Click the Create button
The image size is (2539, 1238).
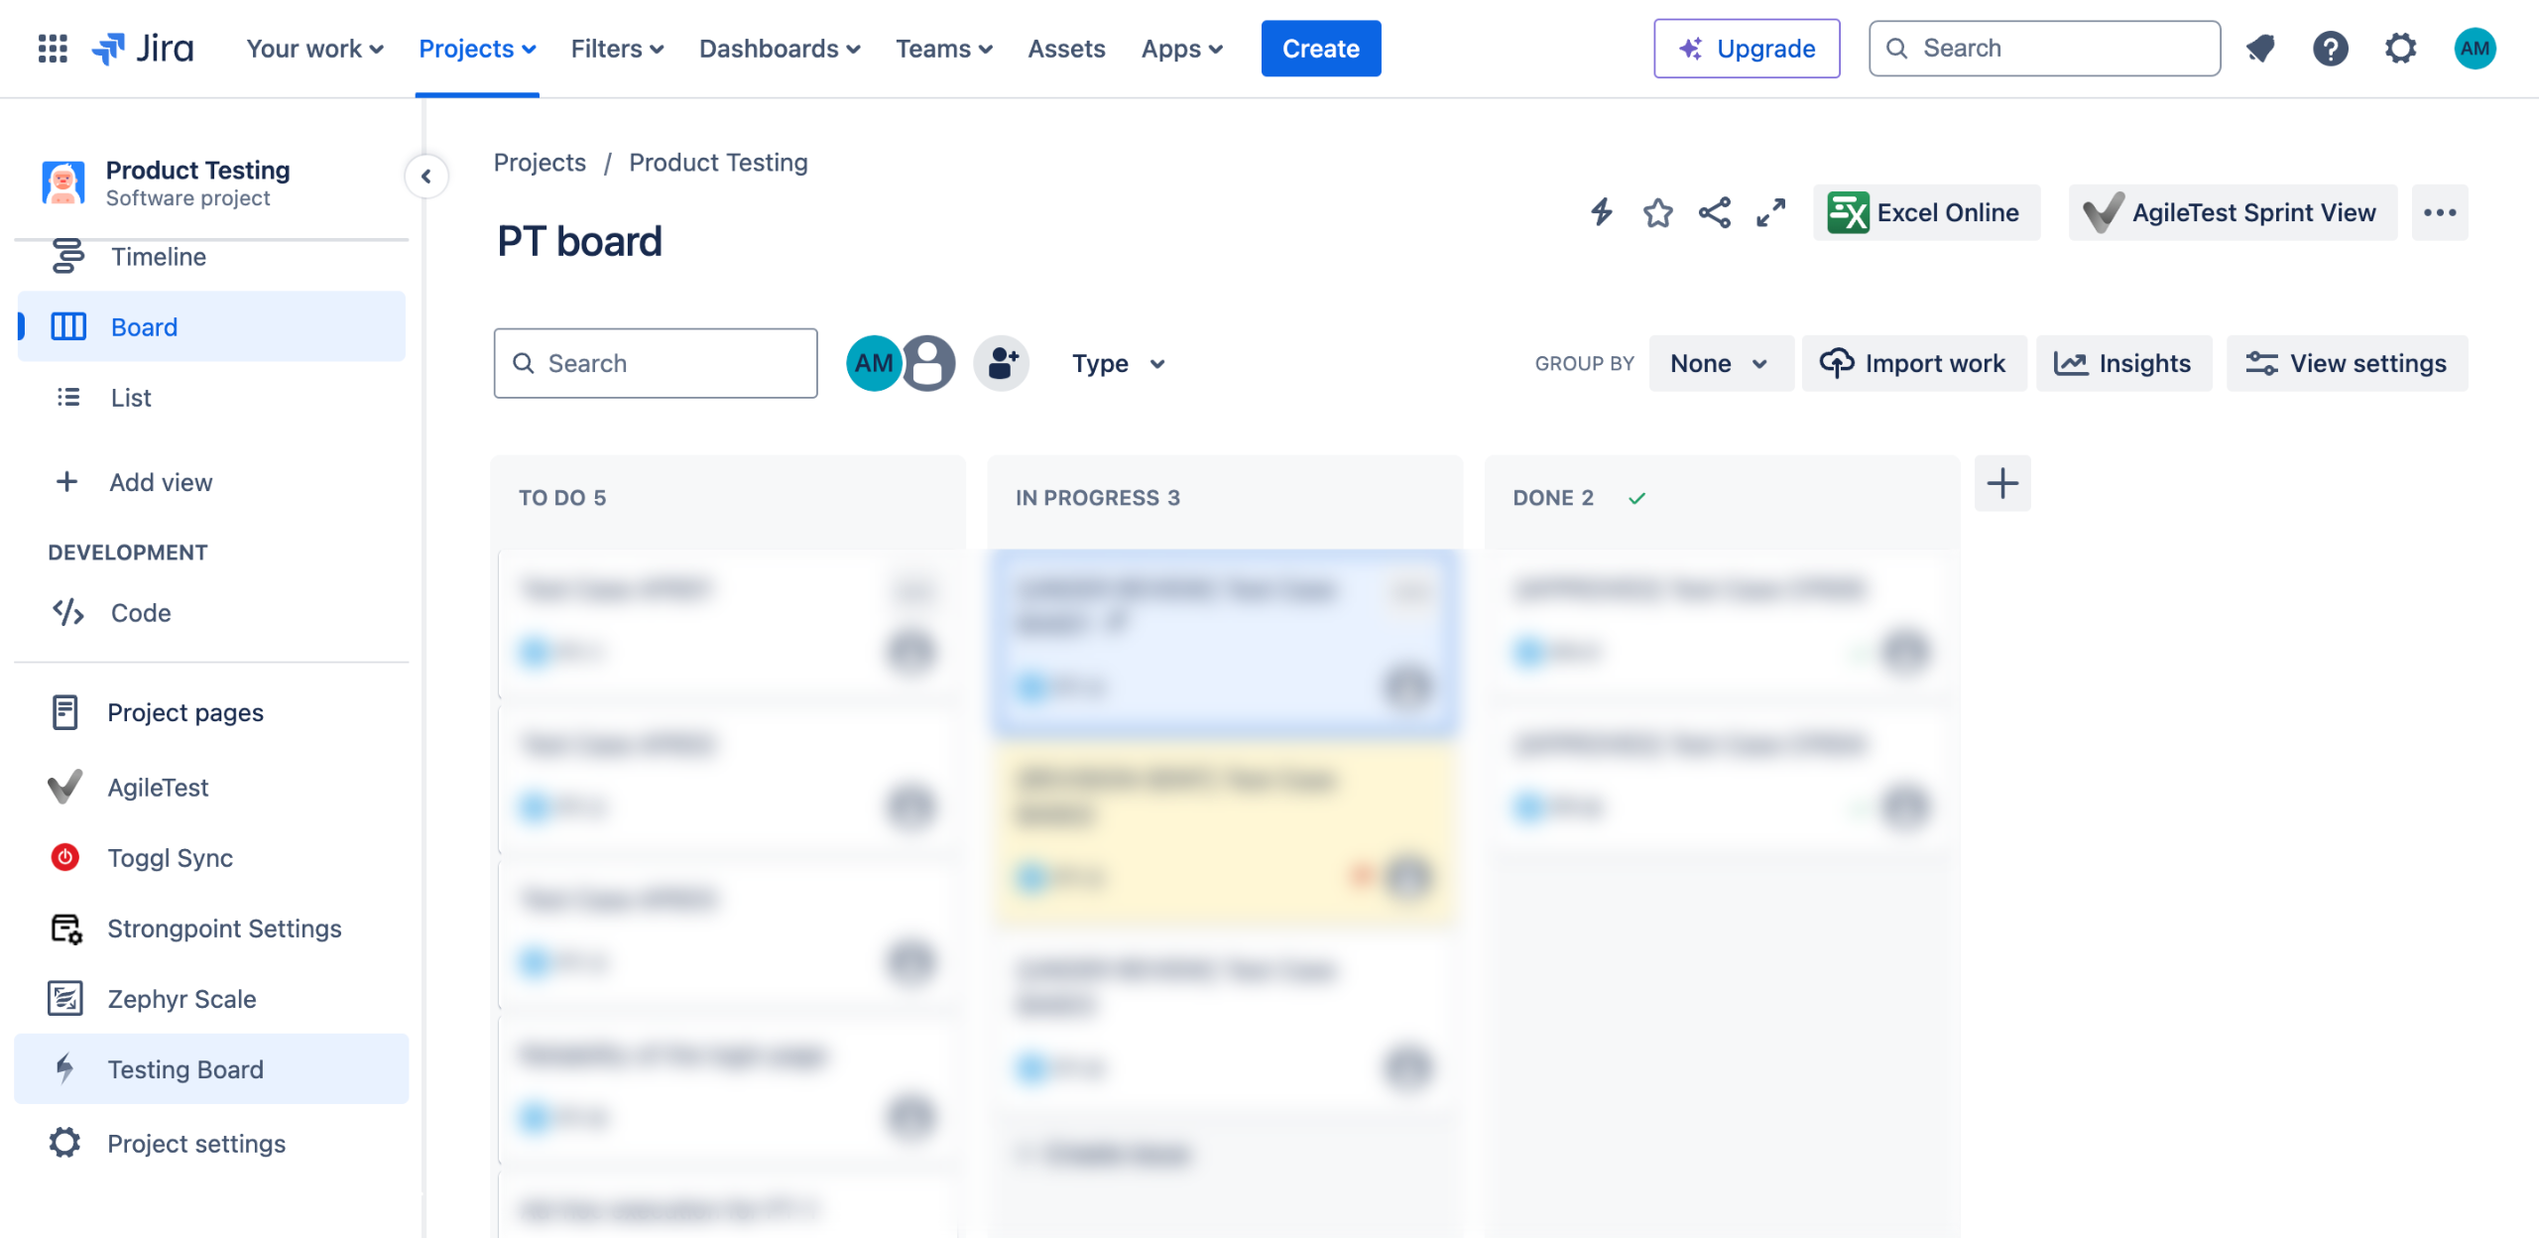1320,49
